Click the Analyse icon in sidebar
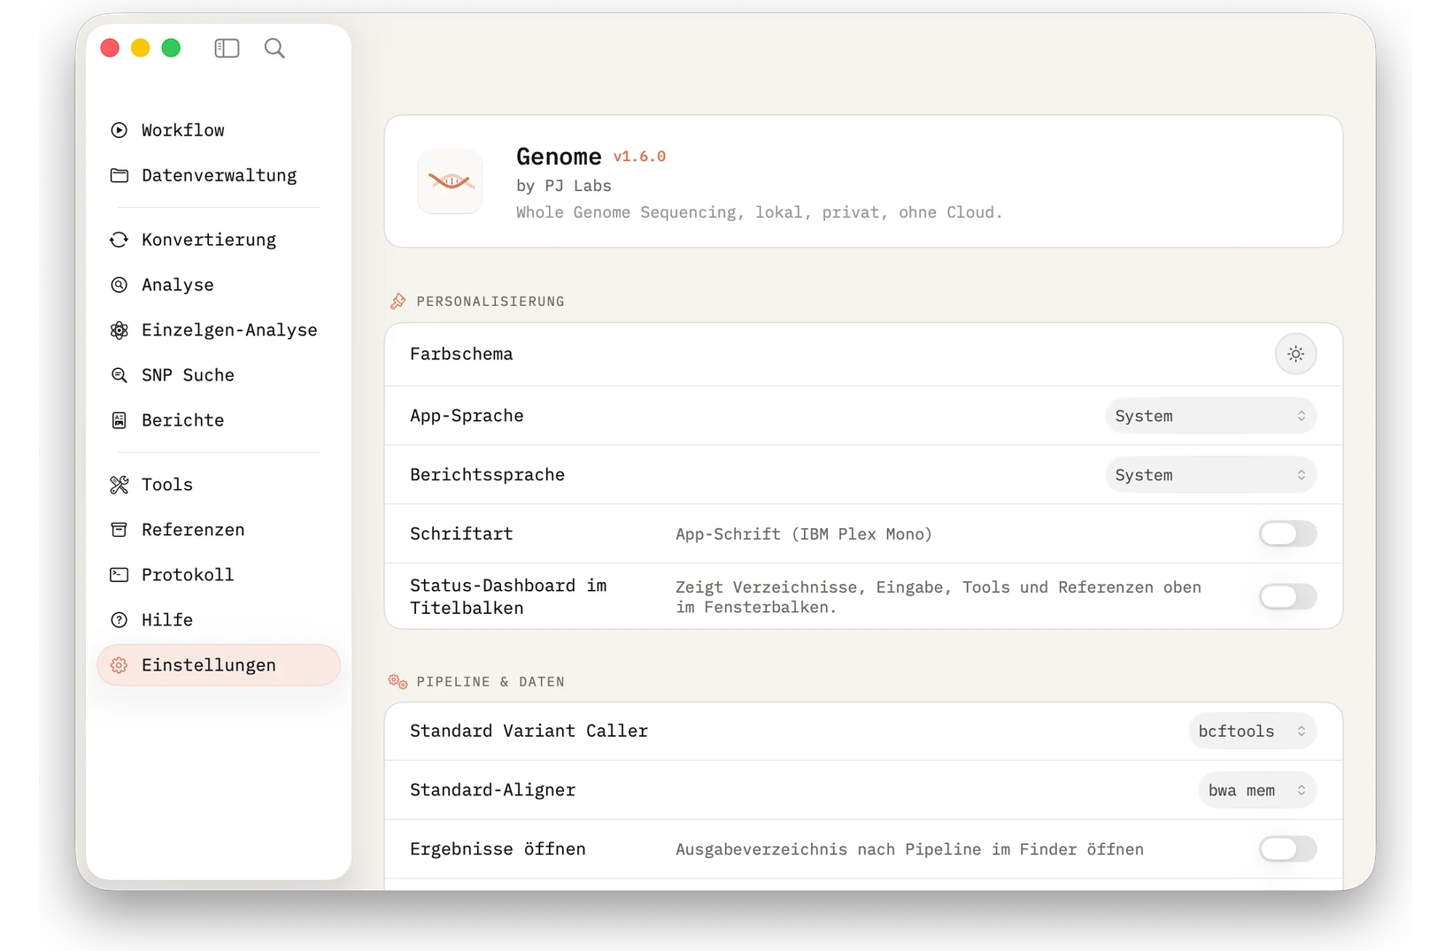Viewport: 1452px width, 951px height. 119,285
